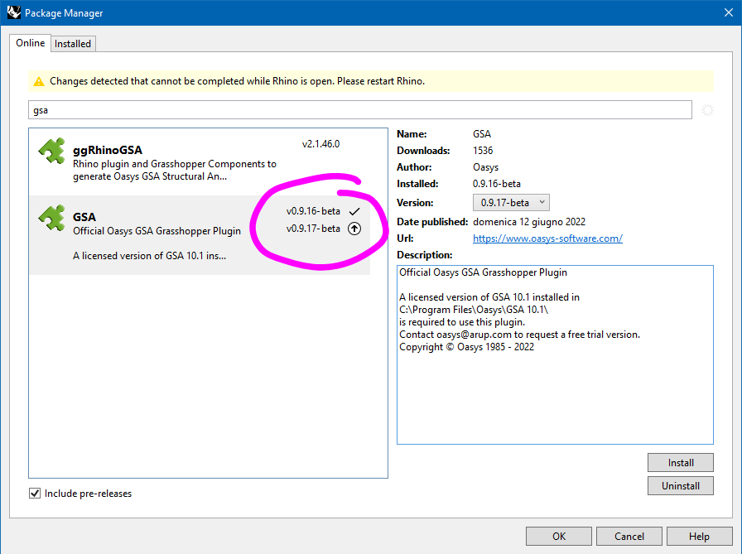Click the ggRhinoGSA description text

point(175,171)
